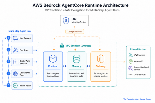Click the Call External Tools globe icon
The image size is (155, 103).
[16, 74]
